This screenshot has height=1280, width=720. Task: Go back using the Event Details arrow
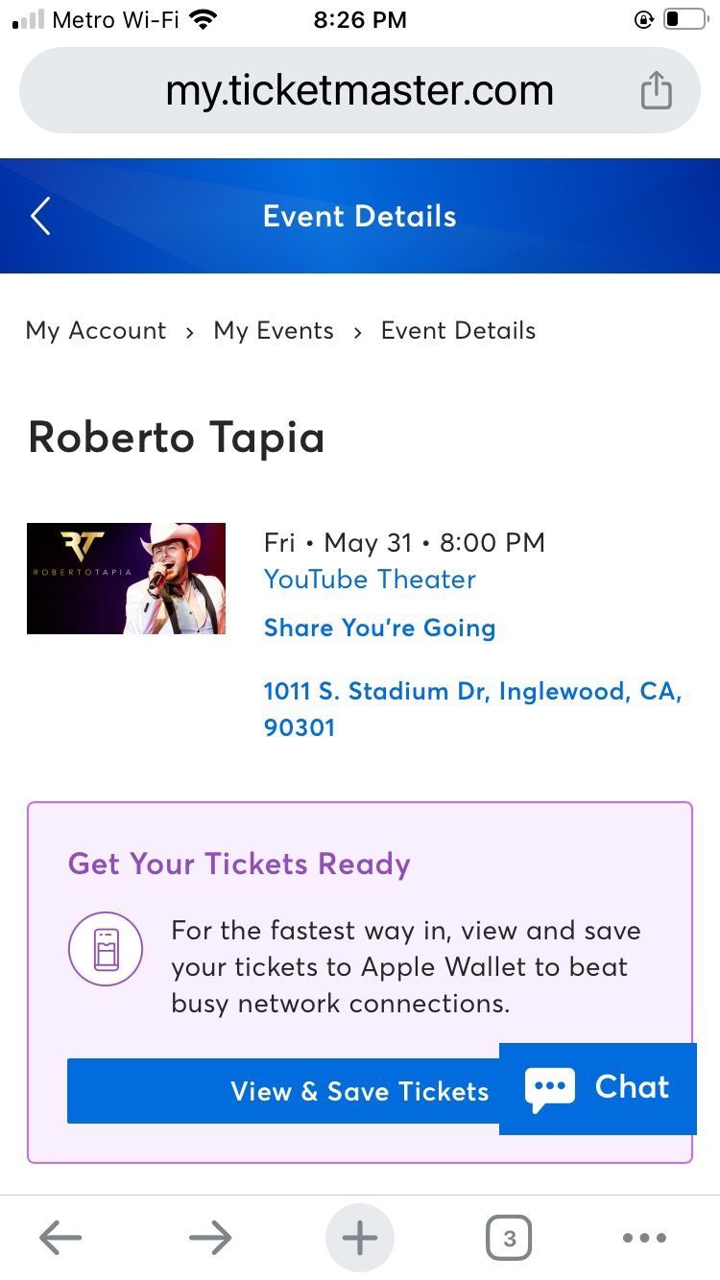40,216
